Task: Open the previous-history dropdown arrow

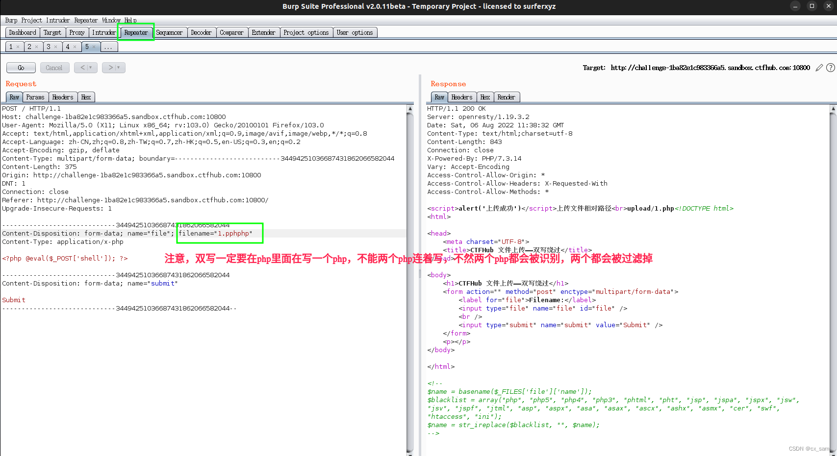Action: pos(91,68)
